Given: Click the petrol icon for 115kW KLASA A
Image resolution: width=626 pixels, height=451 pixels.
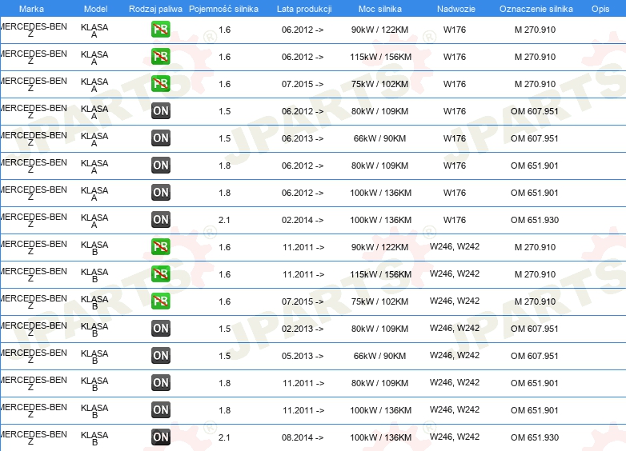Looking at the screenshot, I should click(x=160, y=57).
